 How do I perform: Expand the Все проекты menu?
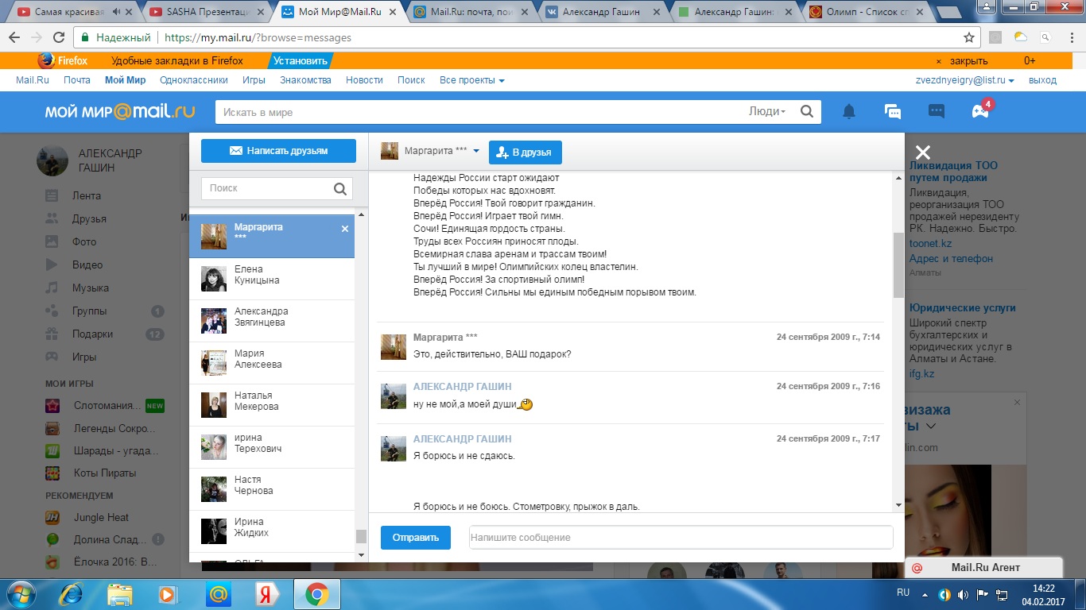coord(471,80)
